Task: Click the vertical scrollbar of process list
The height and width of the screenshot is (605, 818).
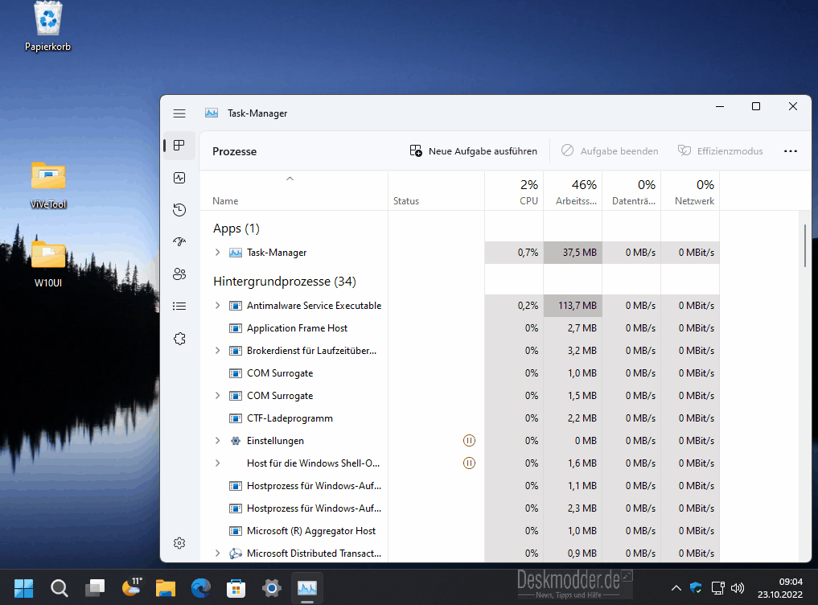Action: [804, 245]
